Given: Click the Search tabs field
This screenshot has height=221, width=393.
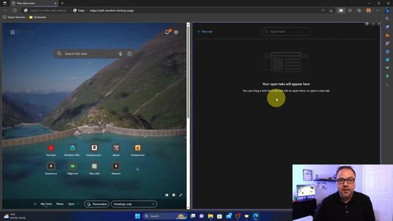Looking at the screenshot, I should point(286,31).
